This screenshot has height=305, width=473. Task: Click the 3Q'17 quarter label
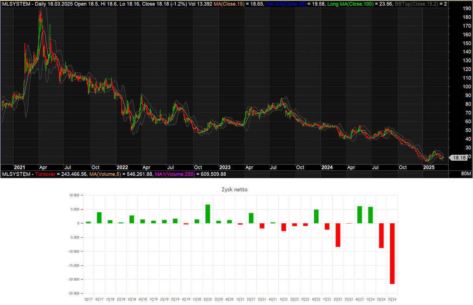point(88,300)
